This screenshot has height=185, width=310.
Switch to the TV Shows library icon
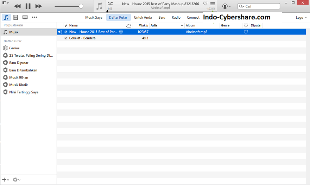[x=25, y=17]
